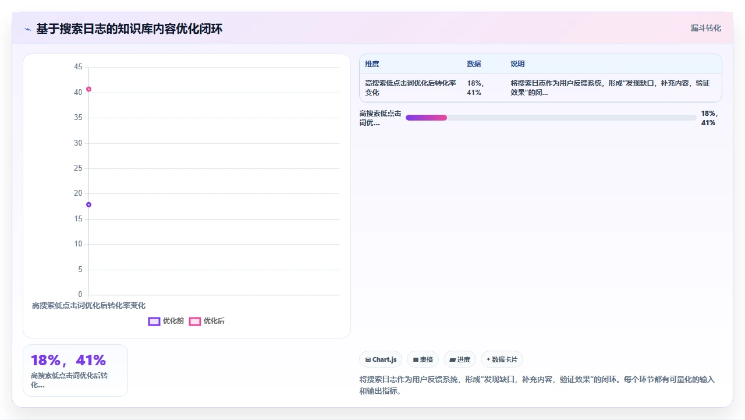Click the y-axis tick label 0

coord(80,295)
